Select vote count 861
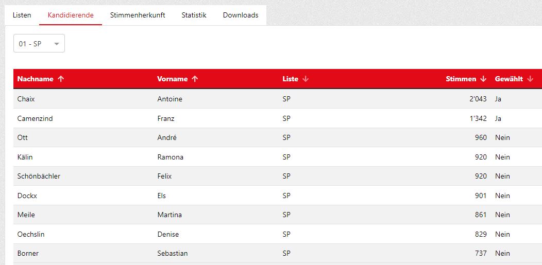This screenshot has height=265, width=542. coord(481,215)
